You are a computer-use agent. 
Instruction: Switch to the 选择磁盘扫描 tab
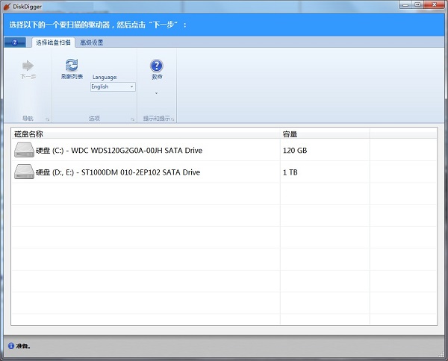coord(54,43)
